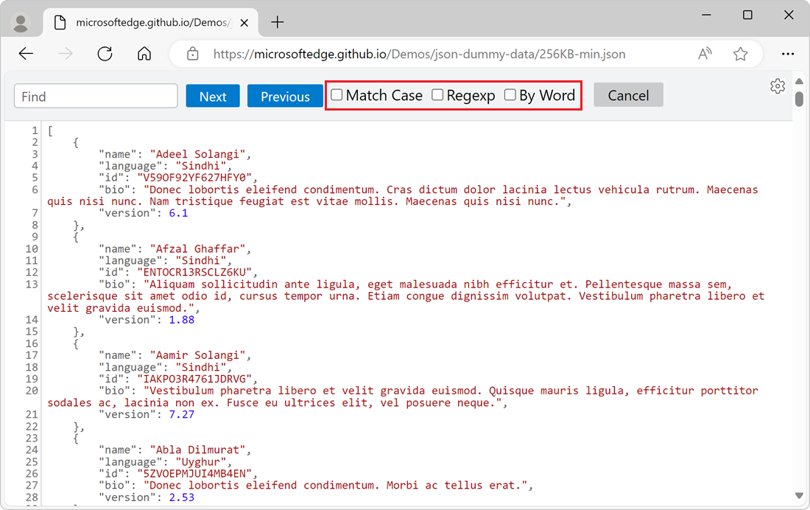Click version value 6.1
This screenshot has height=510, width=810.
[178, 213]
